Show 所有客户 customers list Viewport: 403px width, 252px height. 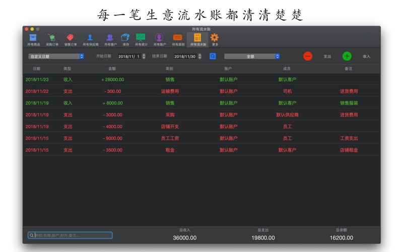(x=109, y=39)
